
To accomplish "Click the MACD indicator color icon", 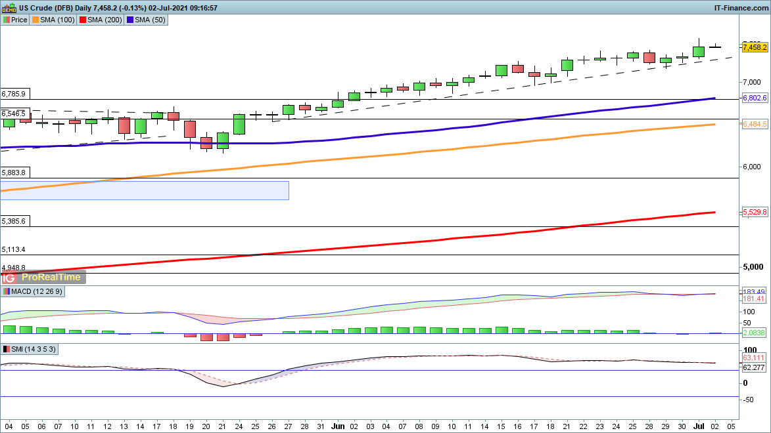I will pos(7,291).
